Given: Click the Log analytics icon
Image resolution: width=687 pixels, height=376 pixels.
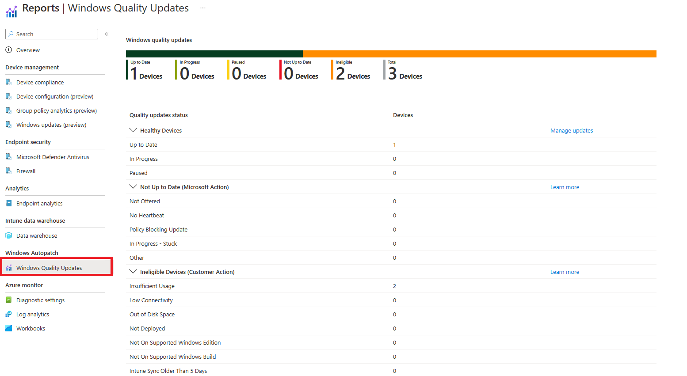Looking at the screenshot, I should pyautogui.click(x=9, y=314).
